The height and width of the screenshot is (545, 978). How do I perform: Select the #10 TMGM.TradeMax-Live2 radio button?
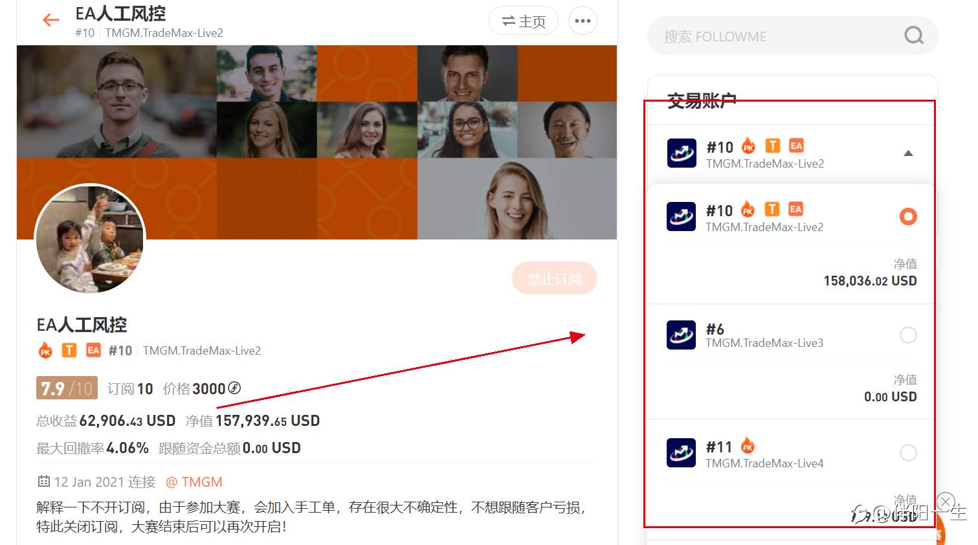[x=908, y=216]
